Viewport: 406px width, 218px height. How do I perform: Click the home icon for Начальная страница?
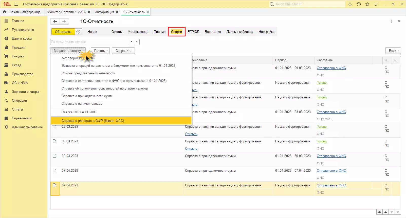(x=5, y=12)
